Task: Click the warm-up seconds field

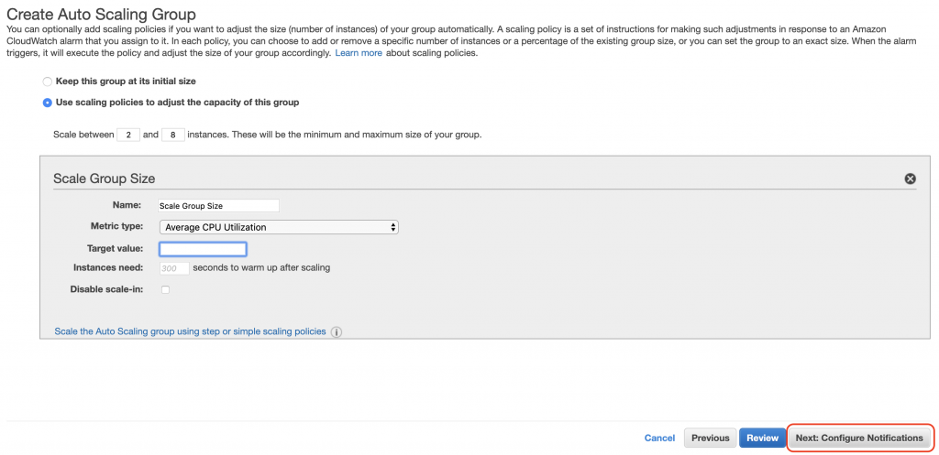Action: pyautogui.click(x=174, y=268)
